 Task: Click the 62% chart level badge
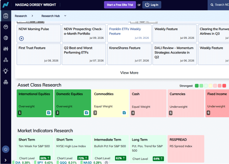pyautogui.click(x=120, y=158)
